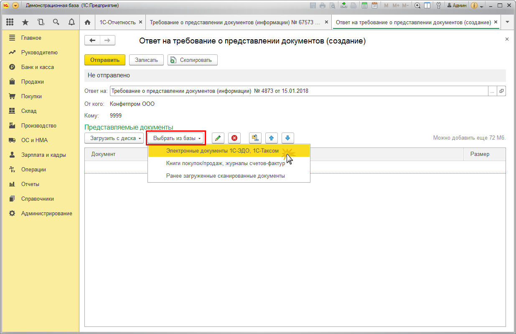
Task: Open Руководителю section
Action: pos(40,52)
